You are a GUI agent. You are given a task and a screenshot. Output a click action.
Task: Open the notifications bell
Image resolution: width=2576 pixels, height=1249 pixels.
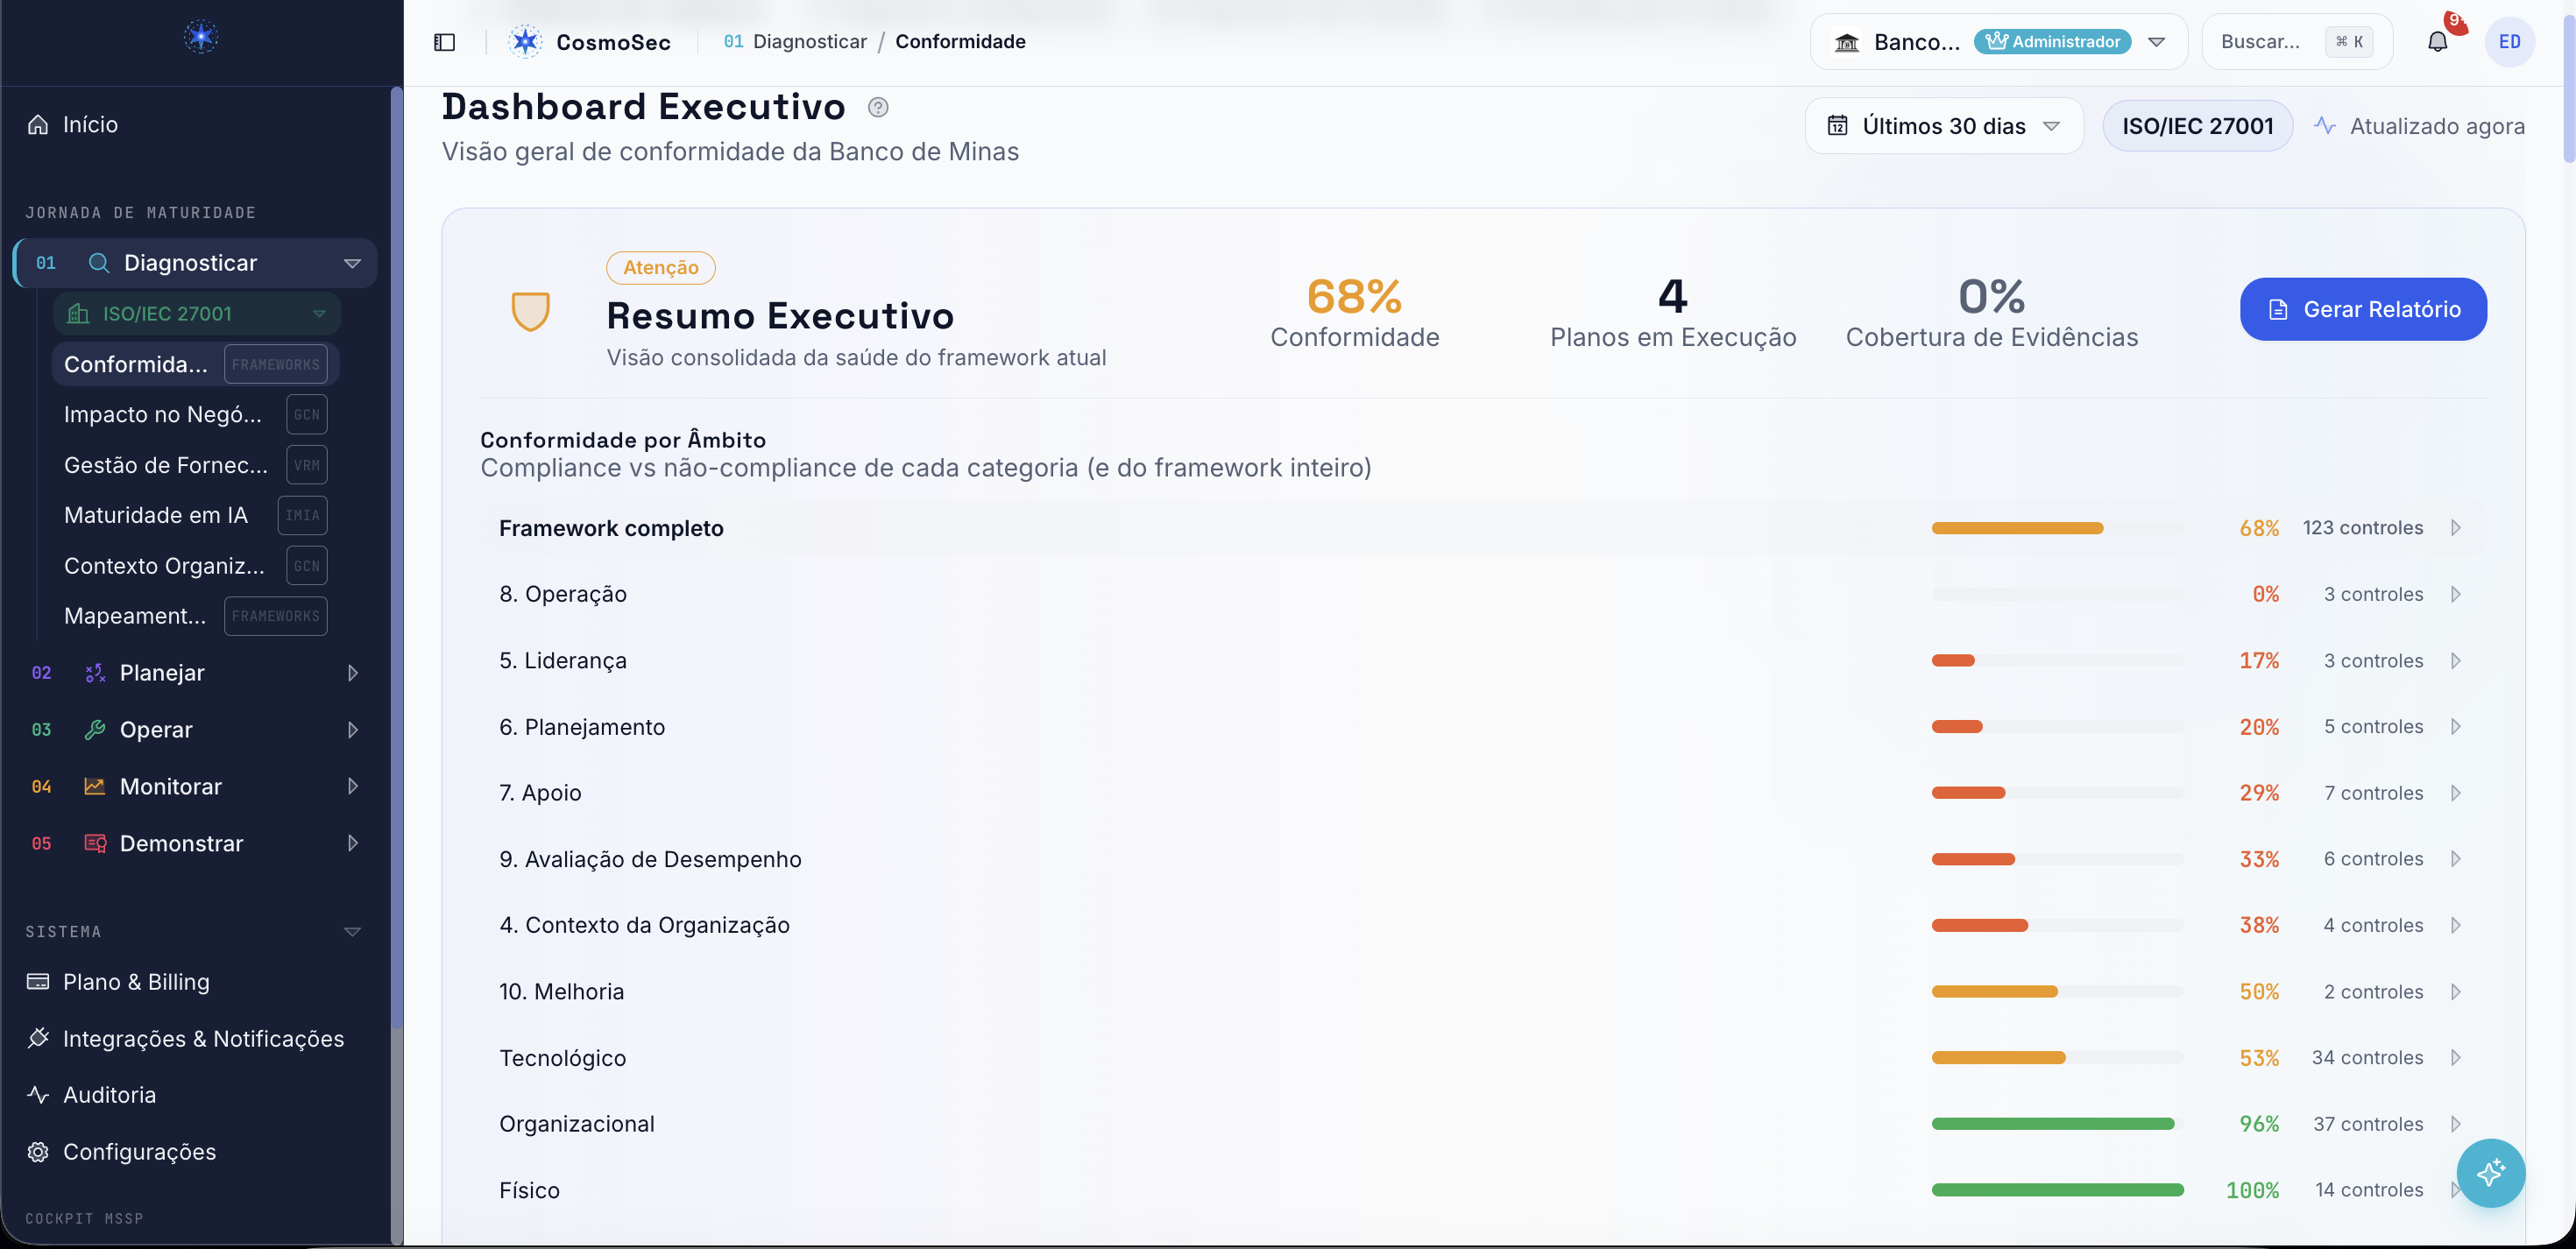2437,42
